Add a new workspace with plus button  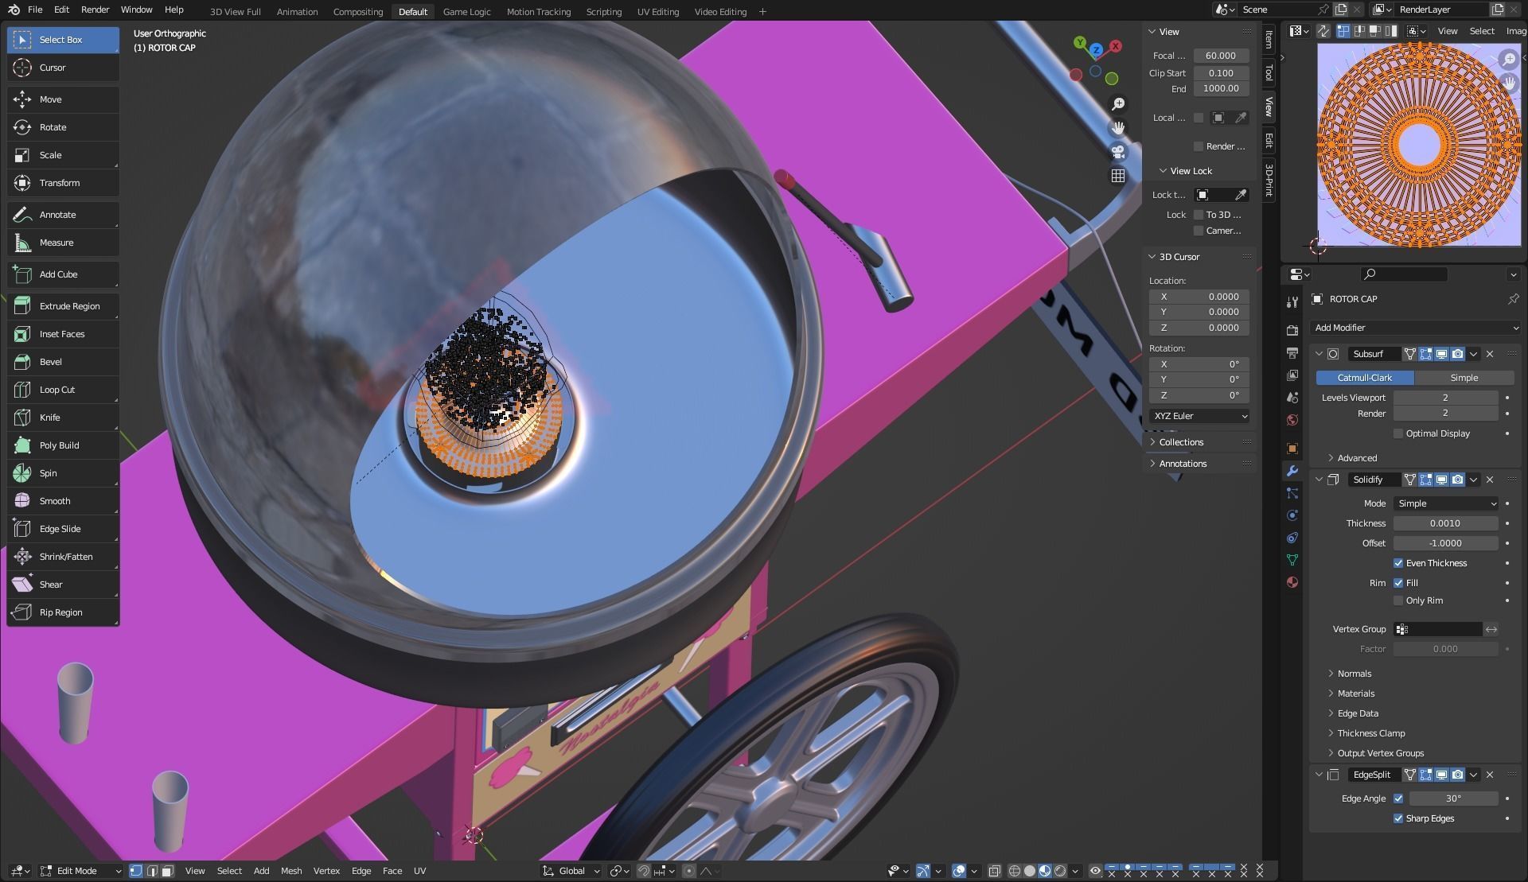(x=762, y=11)
